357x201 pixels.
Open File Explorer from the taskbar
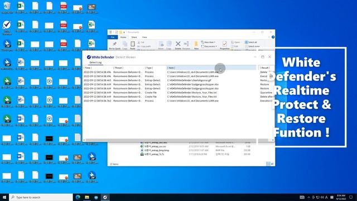[x=87, y=197]
